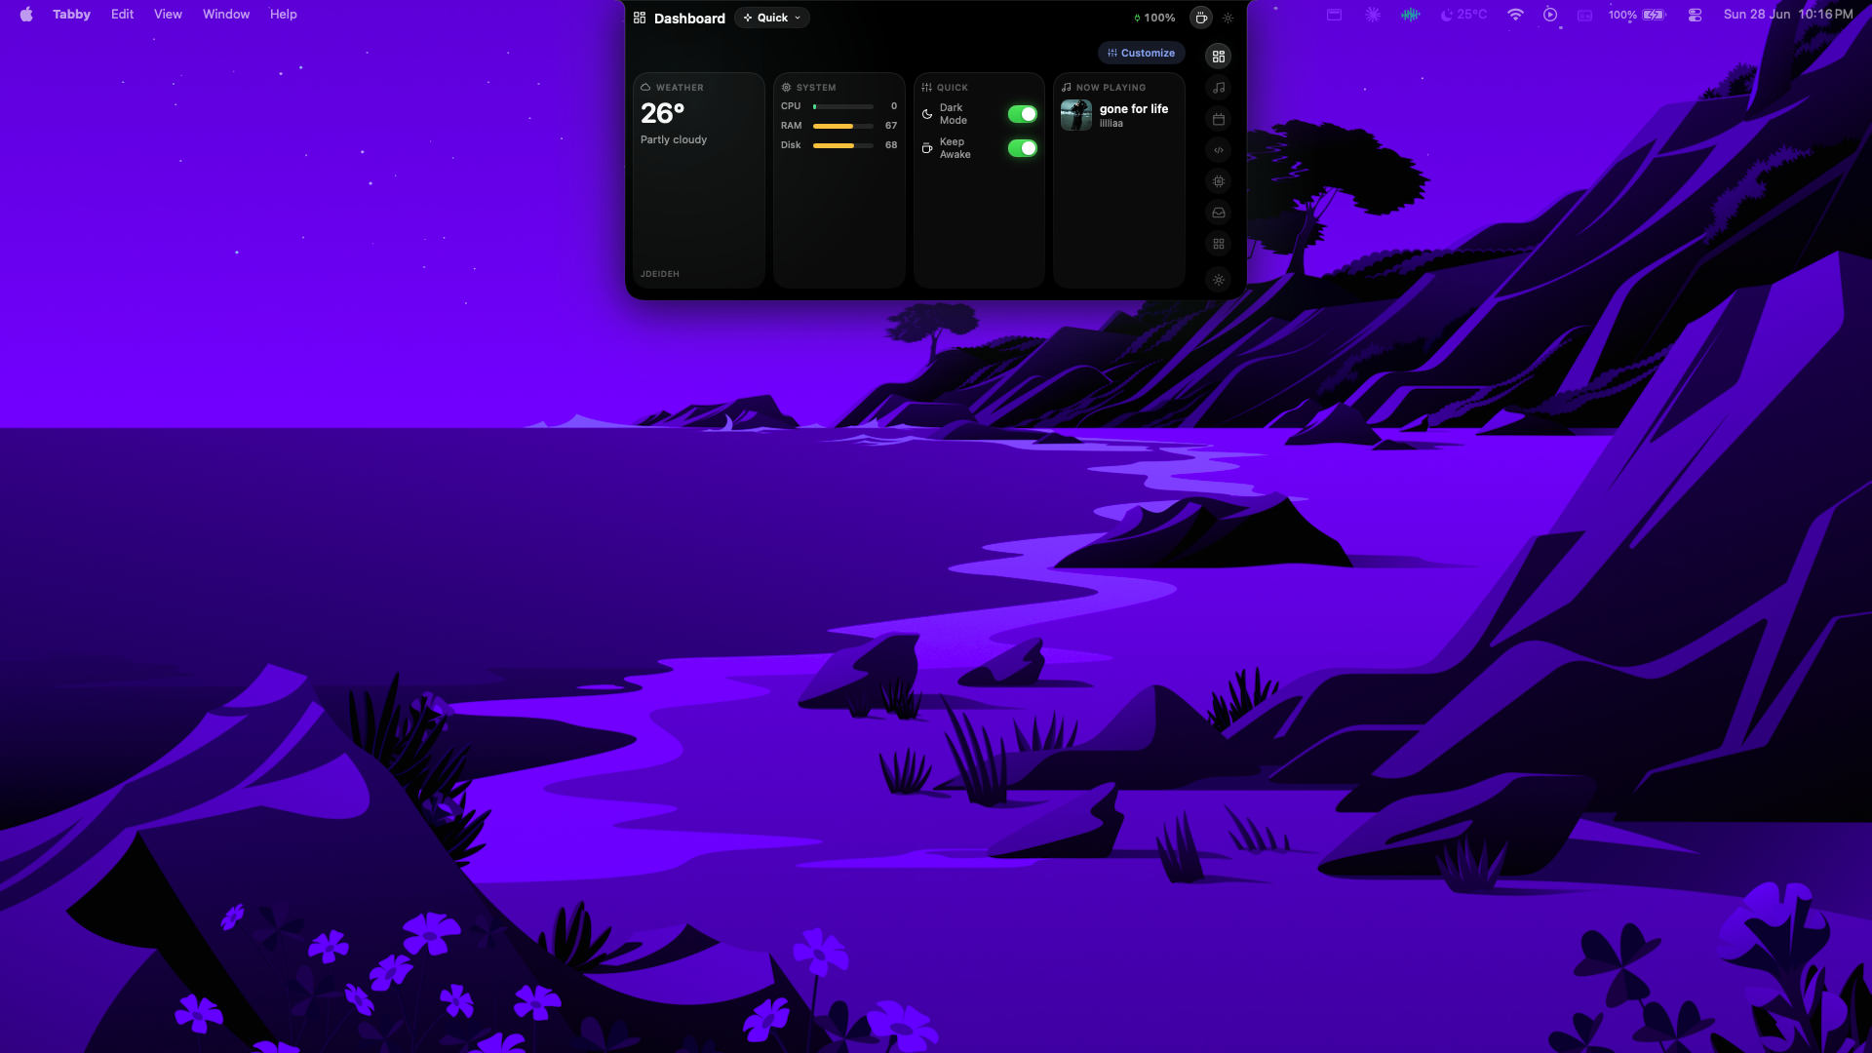Click the RAM usage bar
1872x1053 pixels.
(843, 126)
